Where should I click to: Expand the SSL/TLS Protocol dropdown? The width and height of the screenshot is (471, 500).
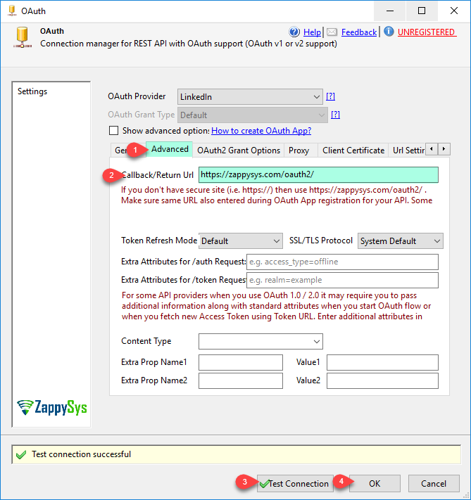(x=400, y=241)
